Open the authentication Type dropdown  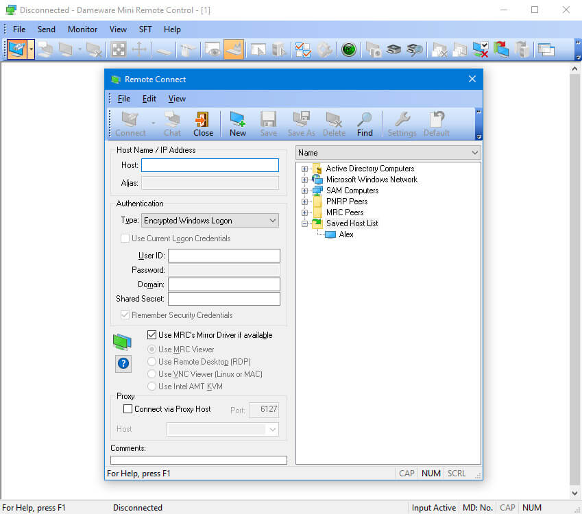(210, 221)
